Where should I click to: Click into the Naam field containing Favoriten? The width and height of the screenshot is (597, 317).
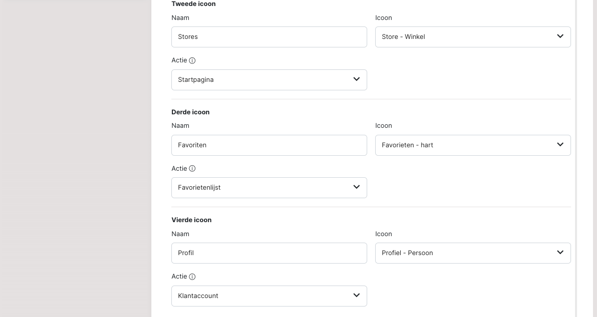269,145
